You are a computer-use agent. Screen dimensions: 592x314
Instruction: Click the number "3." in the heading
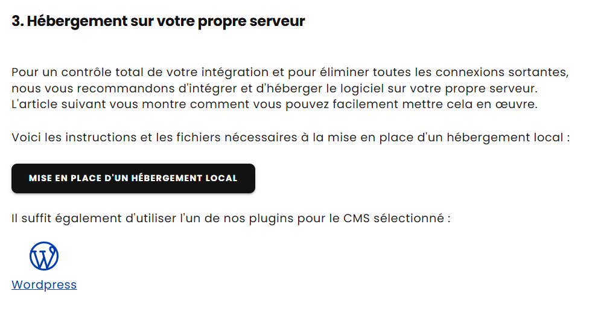click(18, 21)
